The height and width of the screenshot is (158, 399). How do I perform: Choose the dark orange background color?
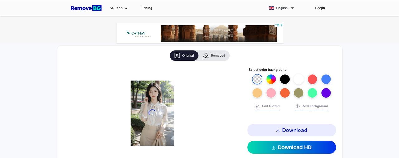click(x=285, y=93)
